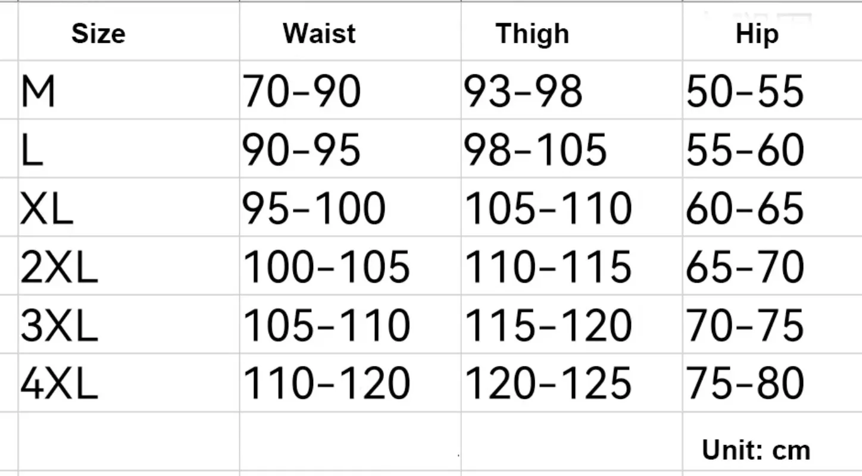
Task: Select the Hip header cell
Action: click(772, 32)
